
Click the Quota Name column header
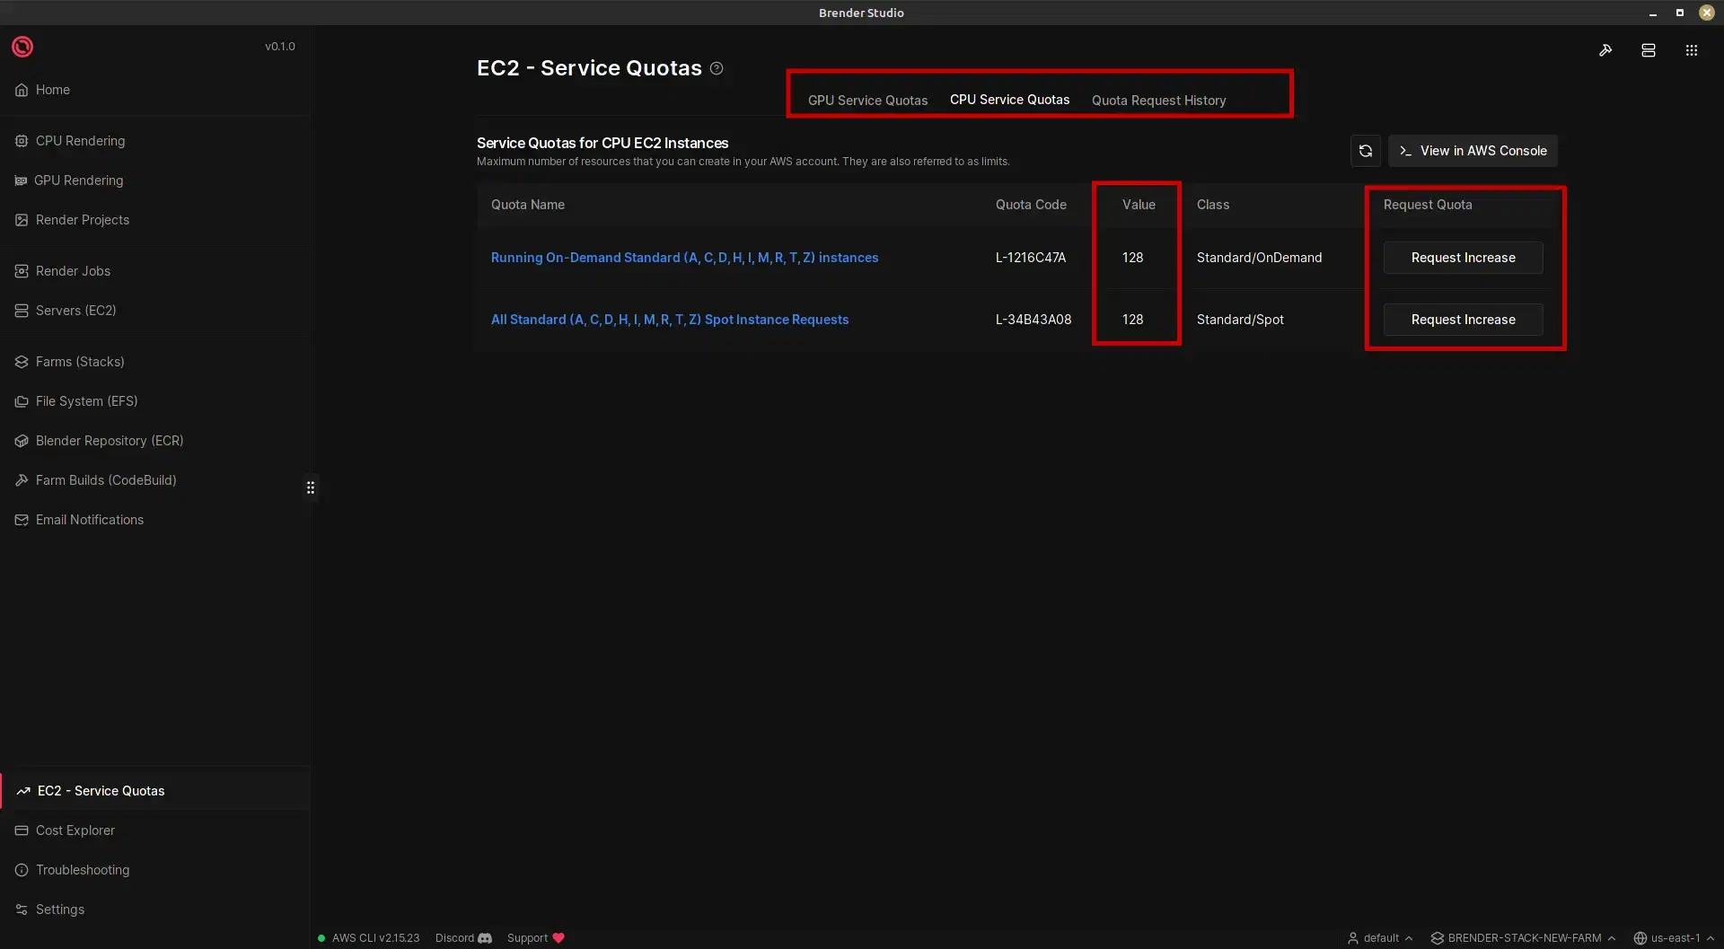click(527, 205)
